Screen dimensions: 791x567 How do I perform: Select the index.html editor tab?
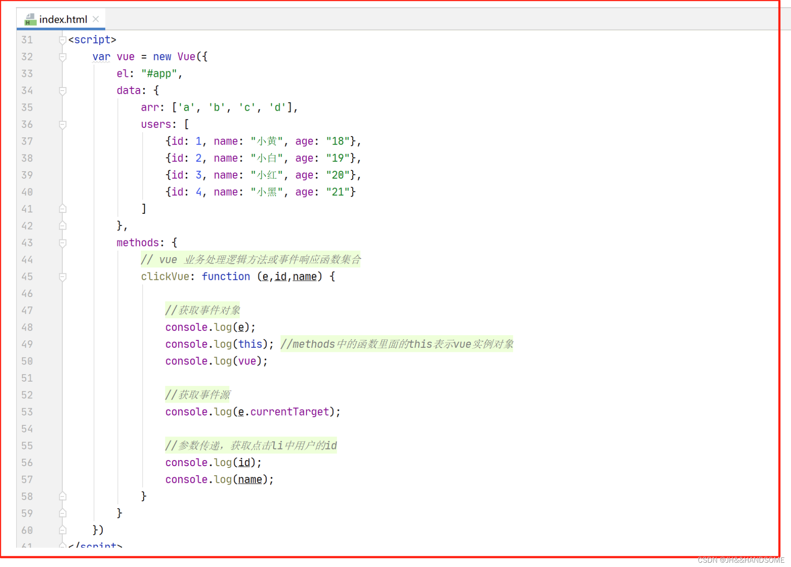pyautogui.click(x=61, y=19)
